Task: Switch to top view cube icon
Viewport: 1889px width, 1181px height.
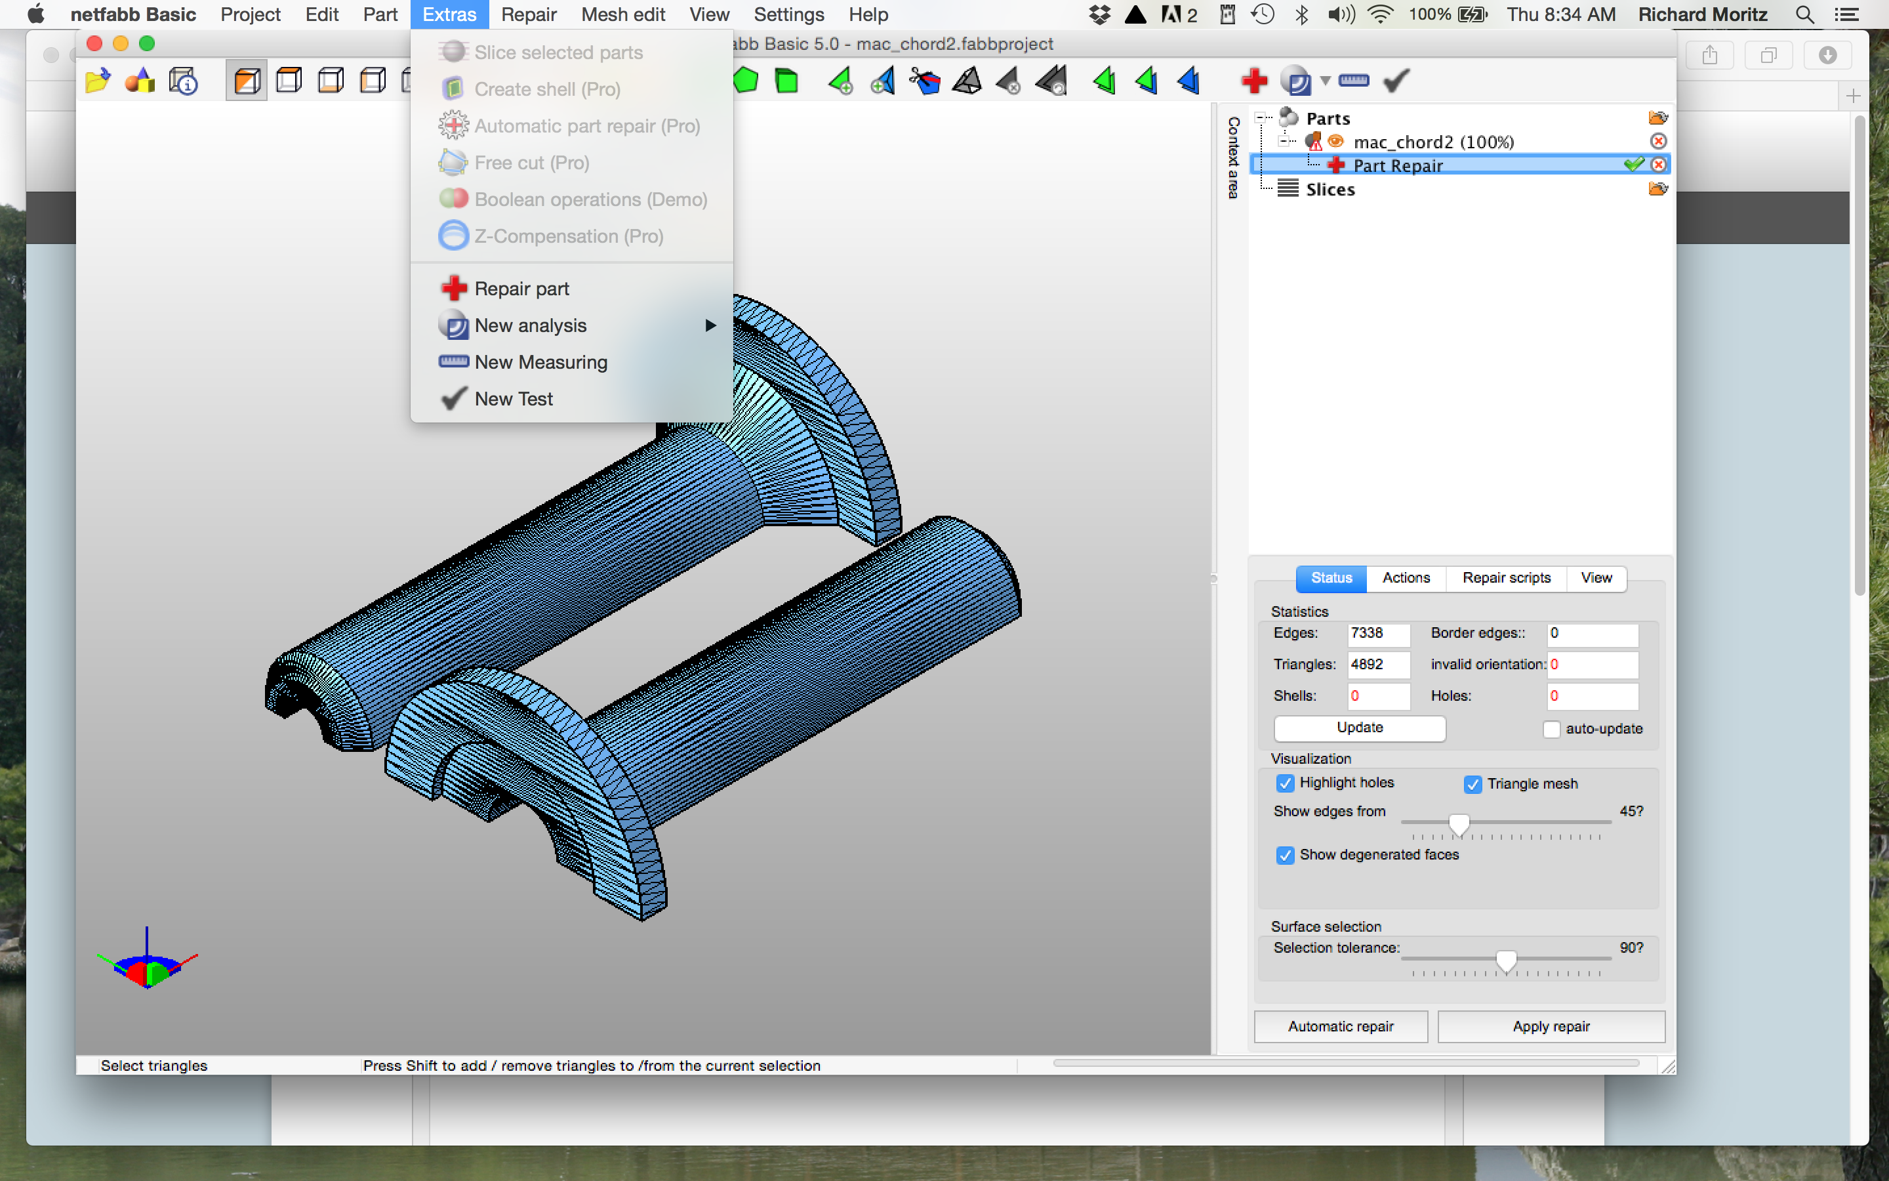Action: pos(289,81)
